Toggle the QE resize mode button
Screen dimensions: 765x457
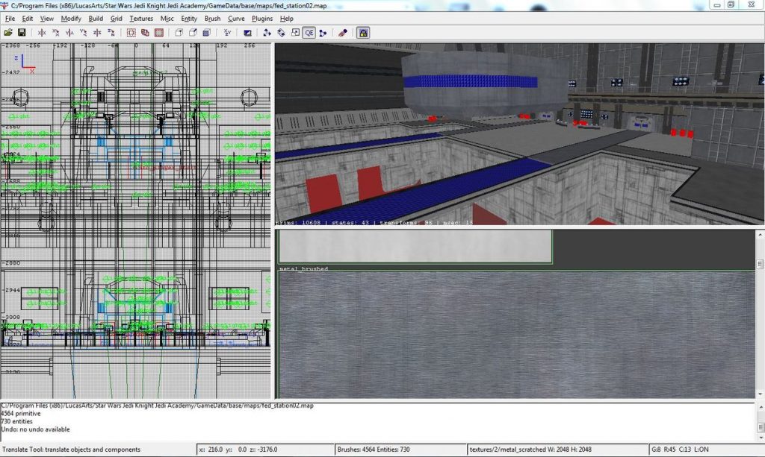pos(309,33)
